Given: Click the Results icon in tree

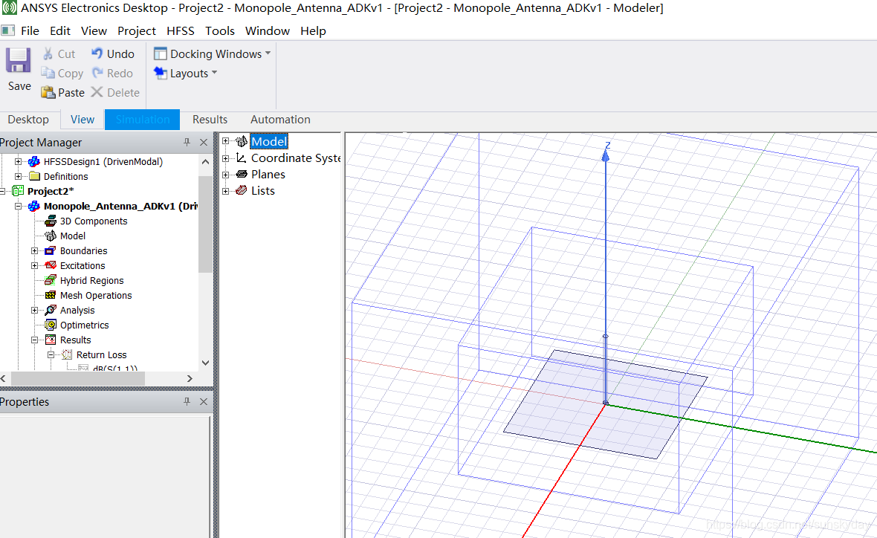Looking at the screenshot, I should [51, 340].
